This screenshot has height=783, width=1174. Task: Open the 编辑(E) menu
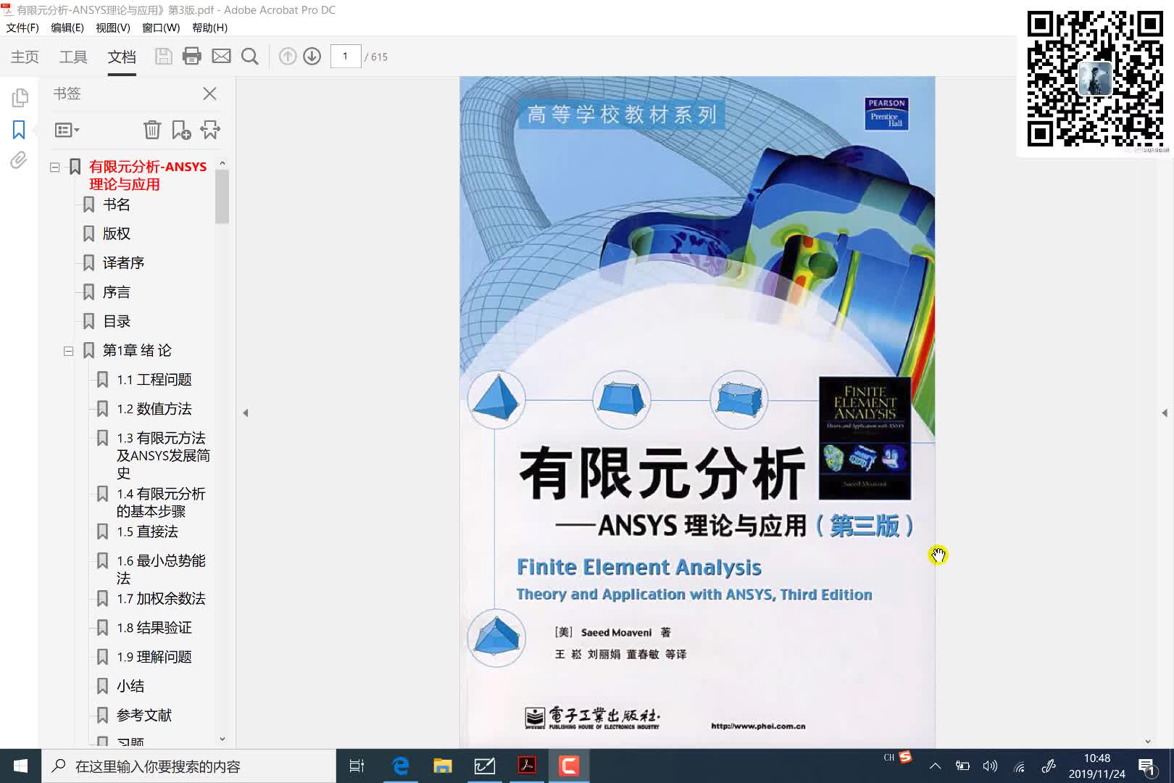(x=67, y=28)
